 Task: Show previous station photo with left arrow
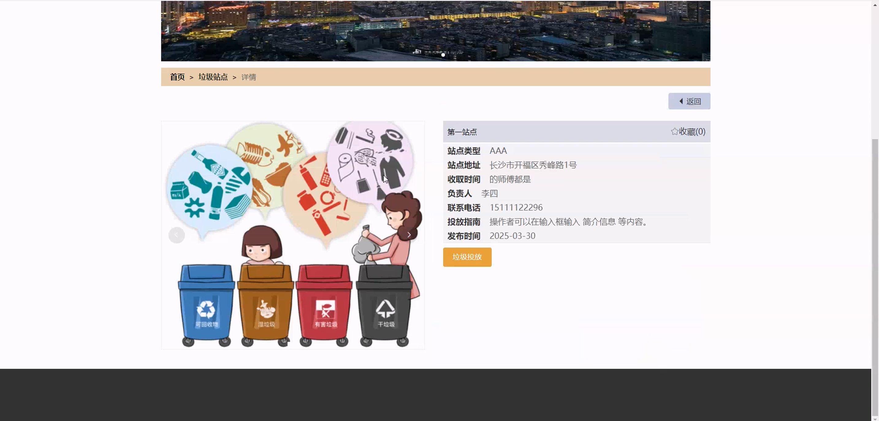[177, 235]
